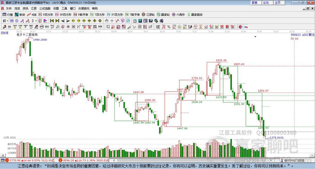
Task: Click the 深 index status indicator
Action: point(60,160)
